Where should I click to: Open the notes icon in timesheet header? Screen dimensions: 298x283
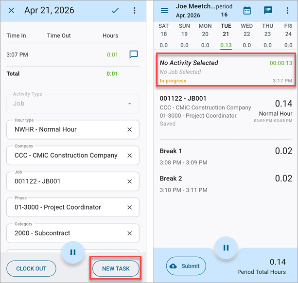[268, 10]
